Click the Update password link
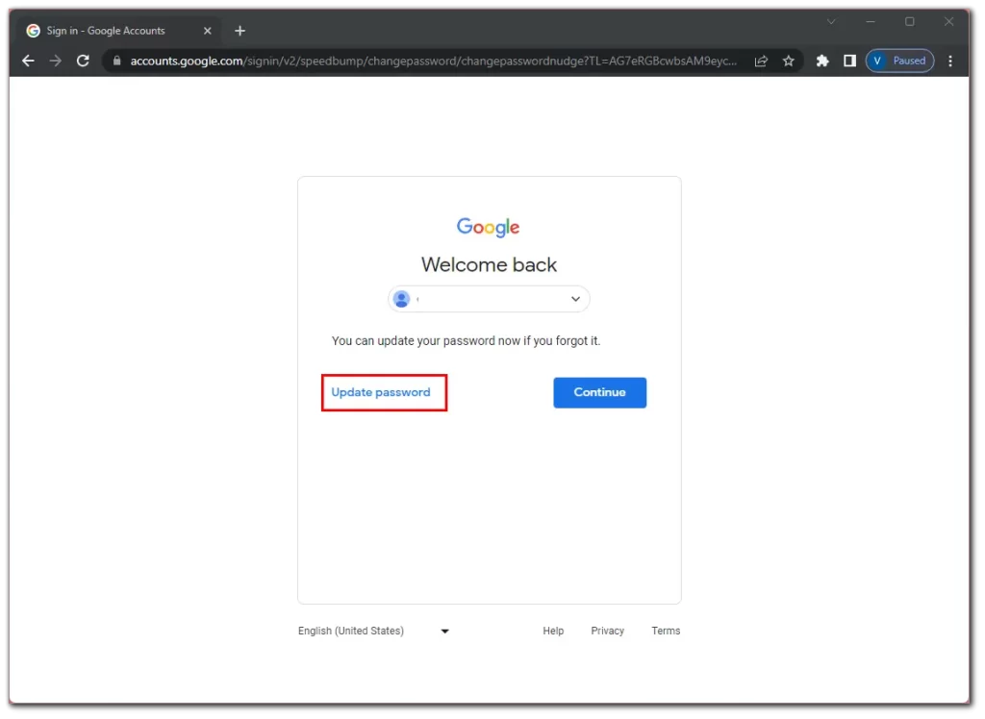 [381, 393]
